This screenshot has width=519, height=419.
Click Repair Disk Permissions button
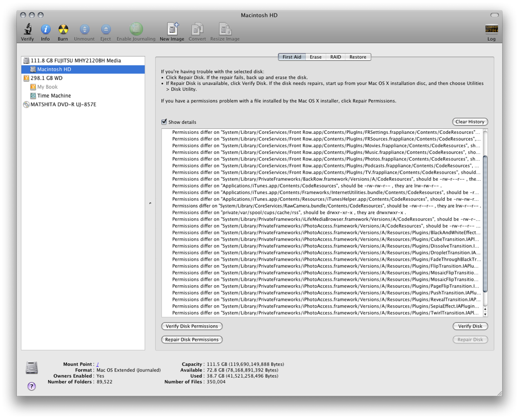tap(192, 340)
